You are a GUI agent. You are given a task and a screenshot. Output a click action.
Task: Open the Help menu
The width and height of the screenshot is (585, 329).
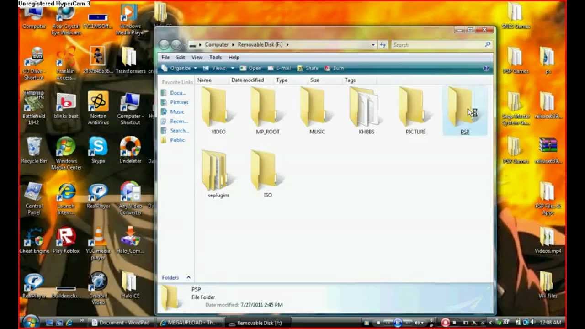click(x=234, y=58)
